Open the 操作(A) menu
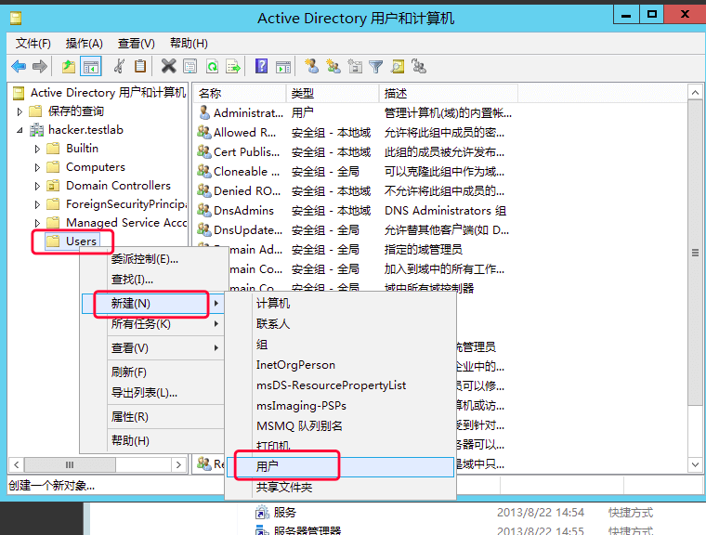 85,44
